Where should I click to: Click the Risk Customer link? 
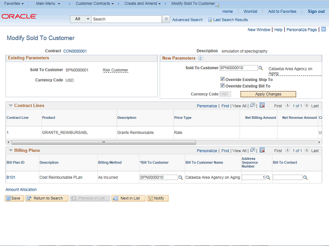tap(115, 70)
